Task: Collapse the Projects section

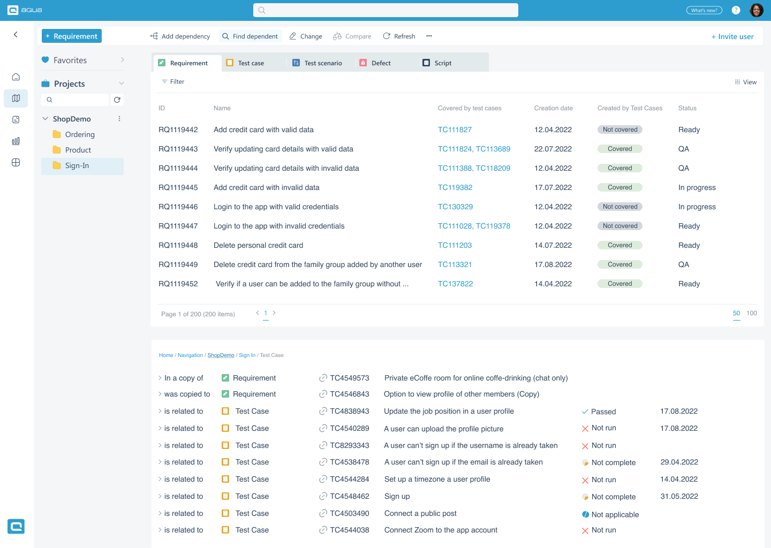Action: (x=122, y=83)
